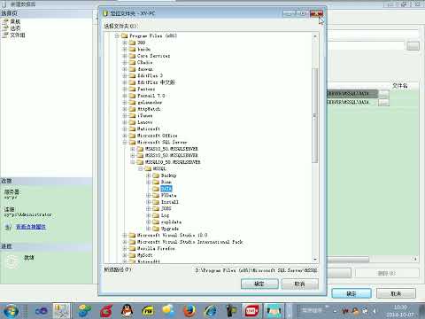Click 取消 in the folder dialog
Viewport: 425px width, 319px height.
point(299,284)
